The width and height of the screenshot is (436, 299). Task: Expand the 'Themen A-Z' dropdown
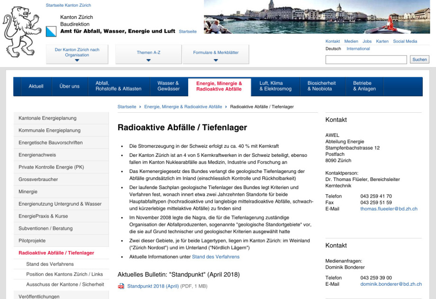click(x=148, y=54)
